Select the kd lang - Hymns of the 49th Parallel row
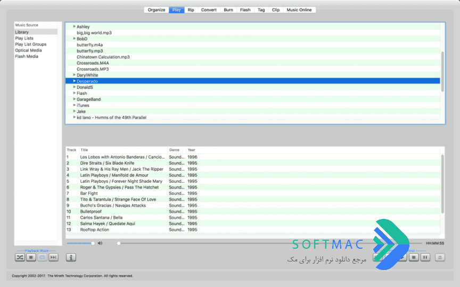 pyautogui.click(x=252, y=117)
